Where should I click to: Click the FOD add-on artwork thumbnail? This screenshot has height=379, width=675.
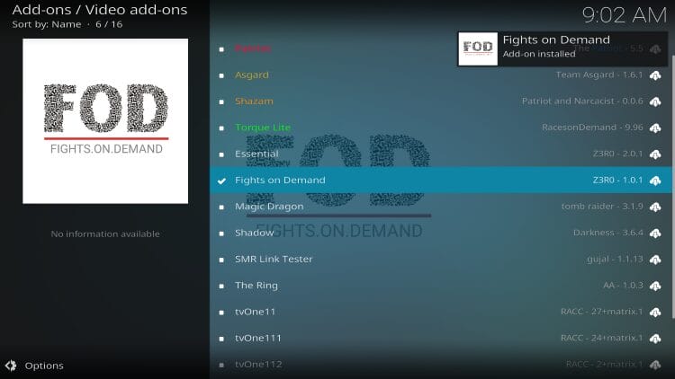click(105, 121)
